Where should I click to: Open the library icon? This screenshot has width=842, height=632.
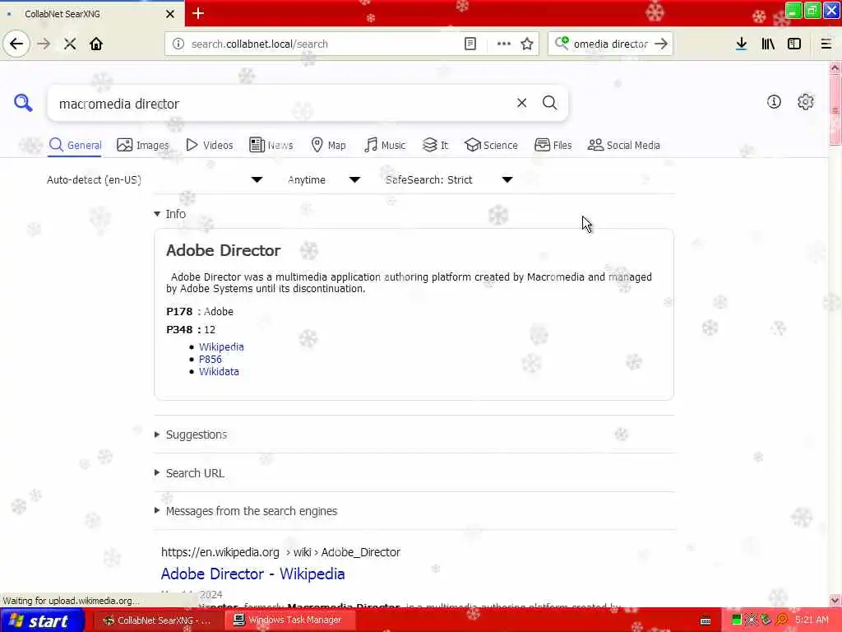coord(768,44)
